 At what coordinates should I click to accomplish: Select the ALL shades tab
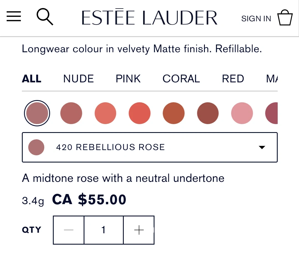(32, 79)
